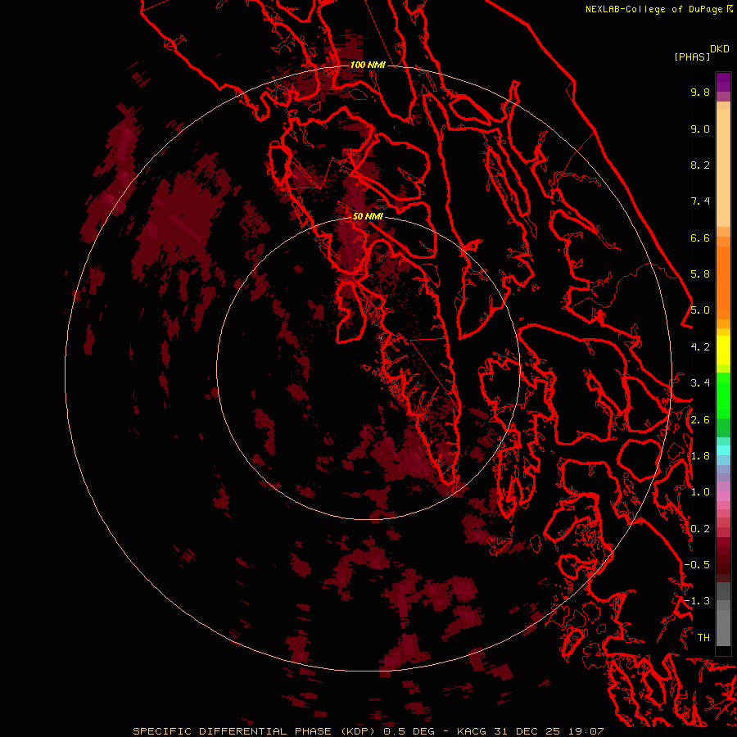This screenshot has width=737, height=737.
Task: Select the 100 NMI range ring label
Action: pyautogui.click(x=368, y=65)
